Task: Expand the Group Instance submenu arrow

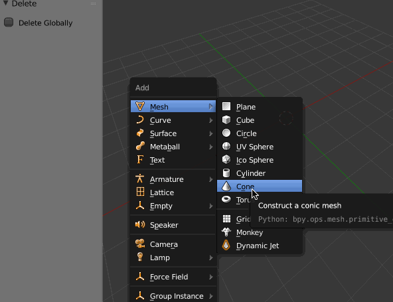Action: tap(211, 296)
